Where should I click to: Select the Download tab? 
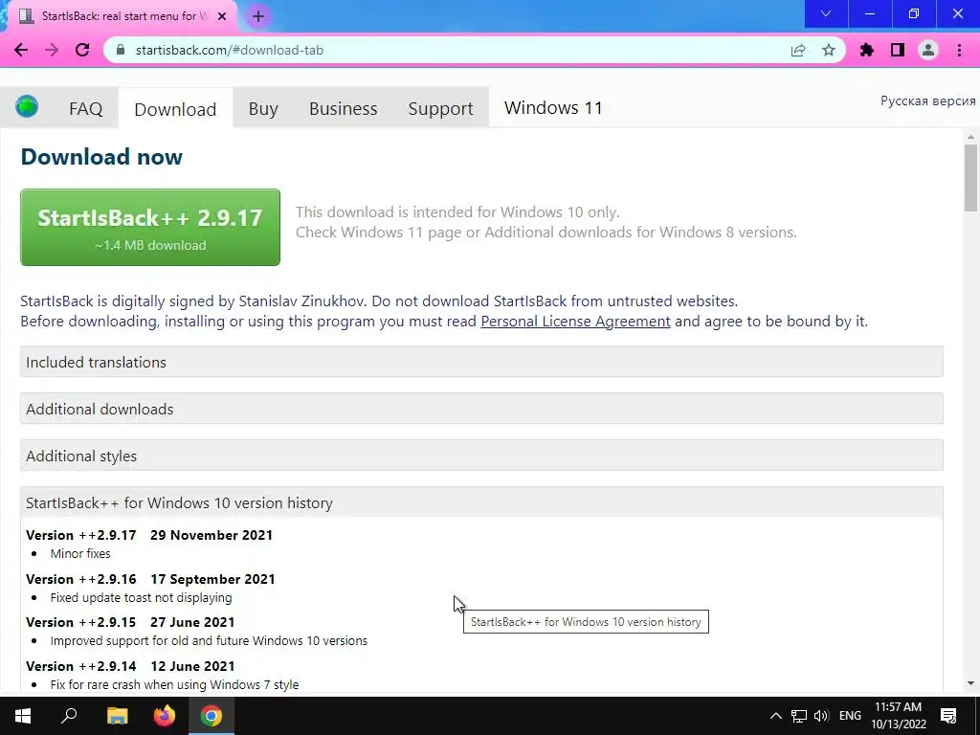click(x=175, y=109)
